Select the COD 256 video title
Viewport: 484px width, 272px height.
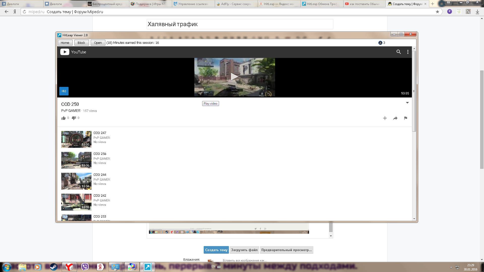pyautogui.click(x=100, y=154)
